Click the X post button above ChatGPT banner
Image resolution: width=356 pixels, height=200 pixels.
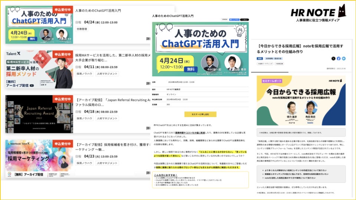pos(244,20)
